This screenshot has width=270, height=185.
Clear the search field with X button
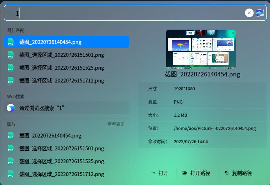pyautogui.click(x=249, y=13)
